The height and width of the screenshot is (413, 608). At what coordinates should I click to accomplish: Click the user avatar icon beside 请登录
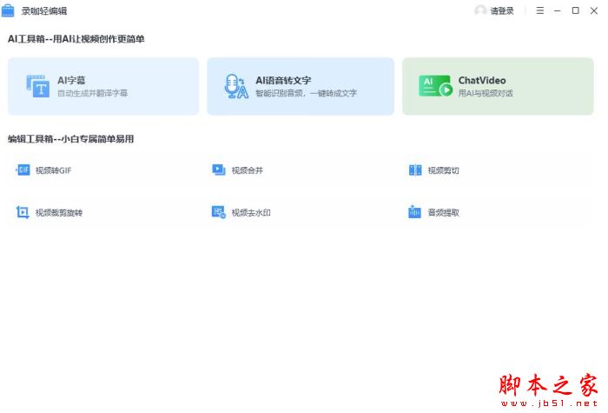[480, 10]
